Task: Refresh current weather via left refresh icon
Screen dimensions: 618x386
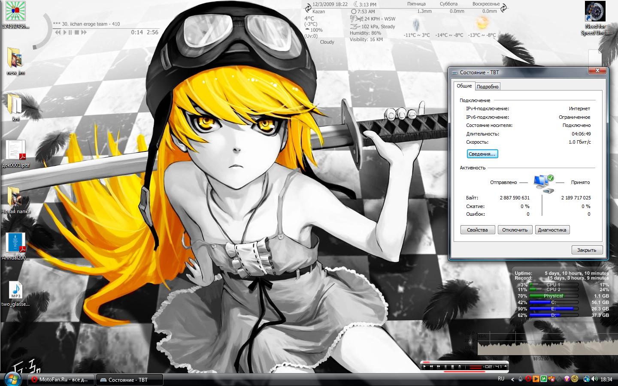Action: point(308,7)
